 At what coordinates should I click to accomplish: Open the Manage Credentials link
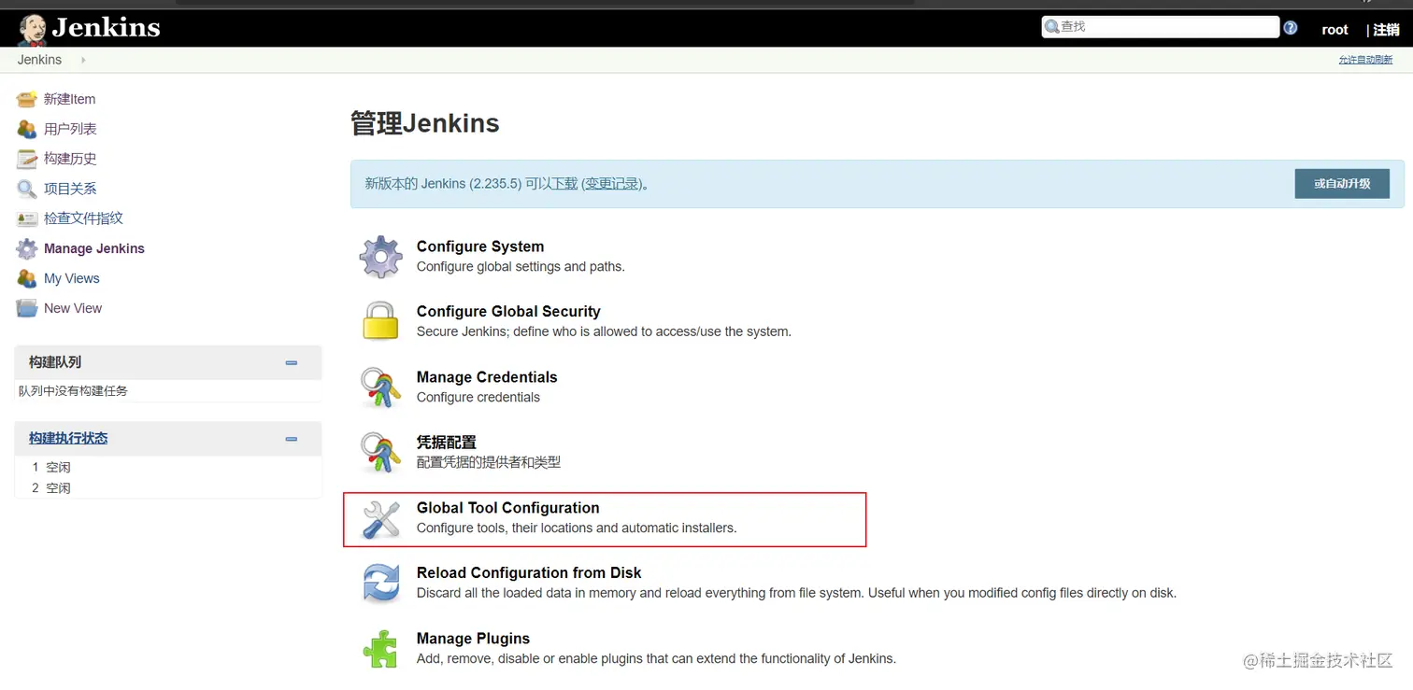[x=487, y=377]
